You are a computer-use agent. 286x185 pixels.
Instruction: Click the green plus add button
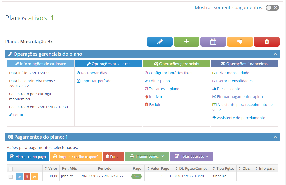pyautogui.click(x=186, y=42)
